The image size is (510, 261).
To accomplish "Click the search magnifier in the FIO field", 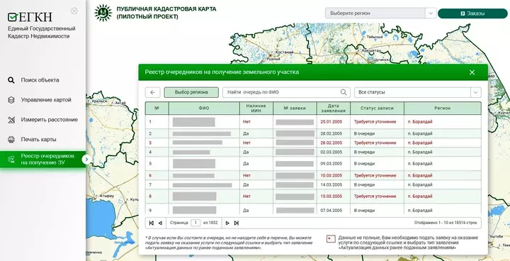I will (x=344, y=92).
